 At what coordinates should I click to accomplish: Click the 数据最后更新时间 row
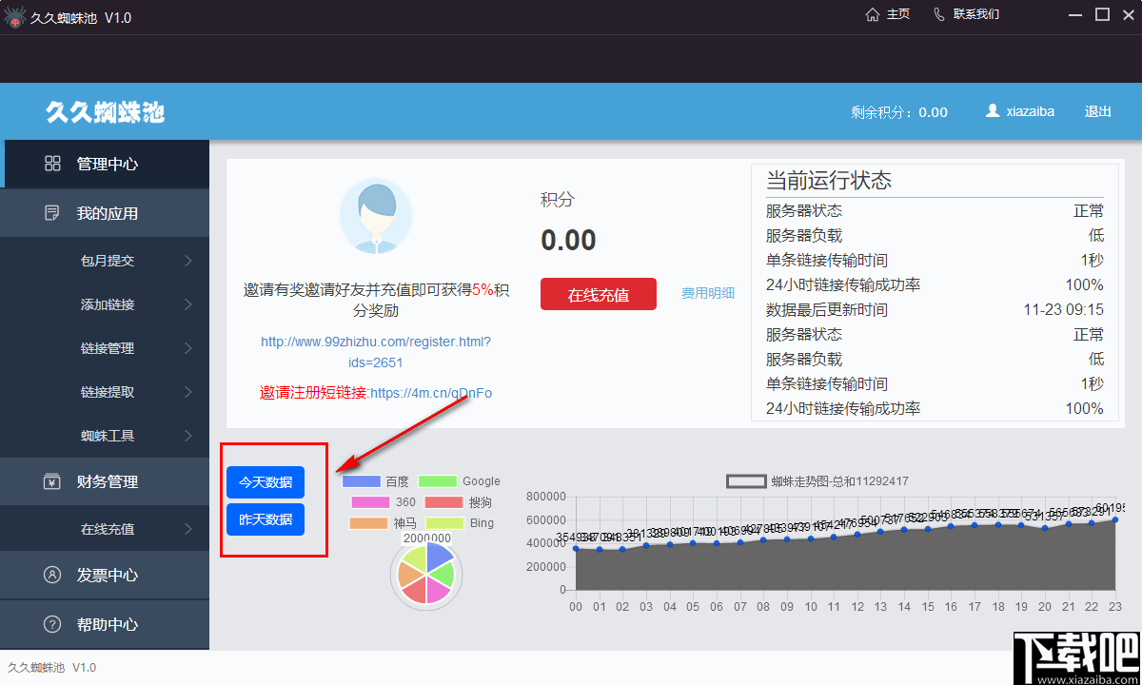click(935, 309)
